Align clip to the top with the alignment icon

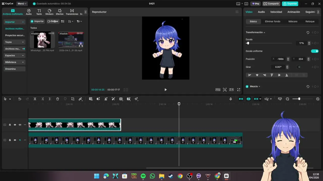pos(272,75)
